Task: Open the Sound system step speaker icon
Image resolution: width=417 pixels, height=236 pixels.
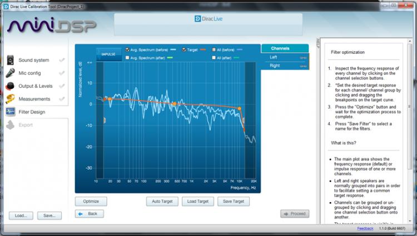Action: point(10,60)
